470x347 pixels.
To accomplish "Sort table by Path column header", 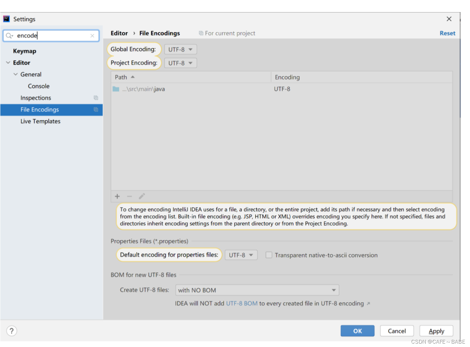I will (x=121, y=77).
